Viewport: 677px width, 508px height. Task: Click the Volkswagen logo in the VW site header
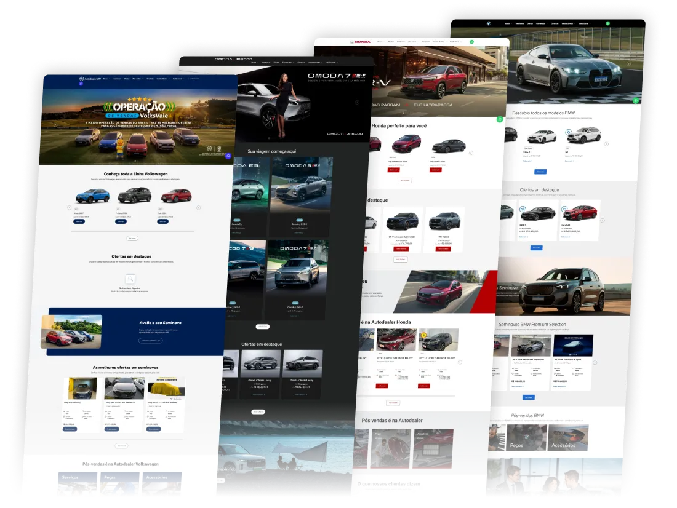pyautogui.click(x=81, y=79)
